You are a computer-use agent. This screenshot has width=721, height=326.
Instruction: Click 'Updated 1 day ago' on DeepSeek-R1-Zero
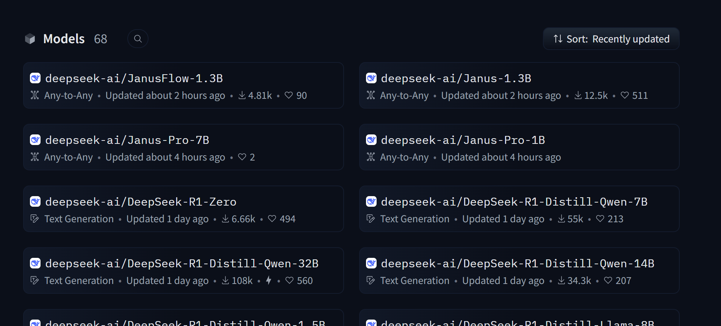click(167, 219)
